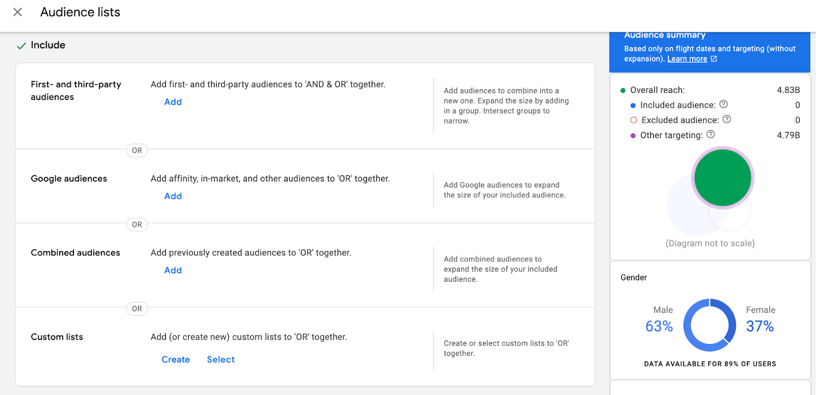Click the gender donut chart
This screenshot has height=395, width=816.
pos(710,325)
